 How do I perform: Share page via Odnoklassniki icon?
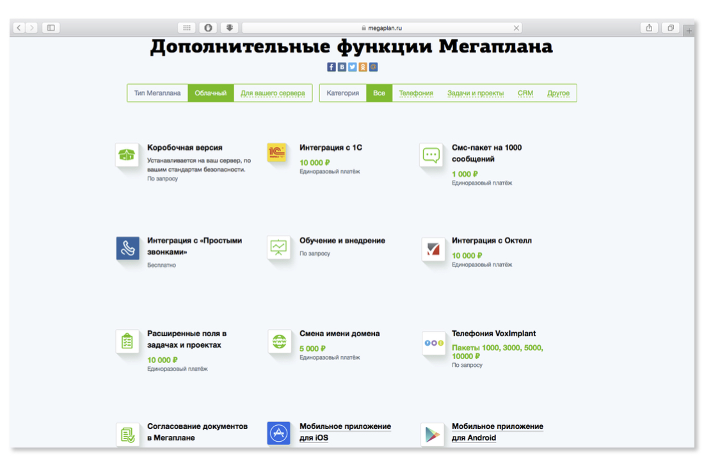(363, 67)
